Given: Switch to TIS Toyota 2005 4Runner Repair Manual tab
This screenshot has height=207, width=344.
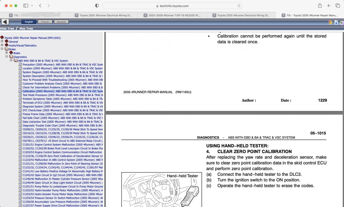Looking at the screenshot, I should pyautogui.click(x=310, y=15).
